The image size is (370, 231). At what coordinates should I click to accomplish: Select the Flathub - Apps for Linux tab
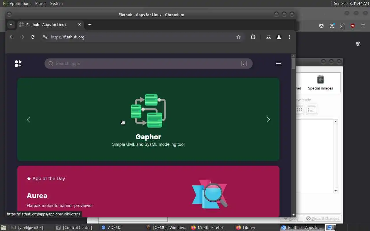click(x=51, y=25)
